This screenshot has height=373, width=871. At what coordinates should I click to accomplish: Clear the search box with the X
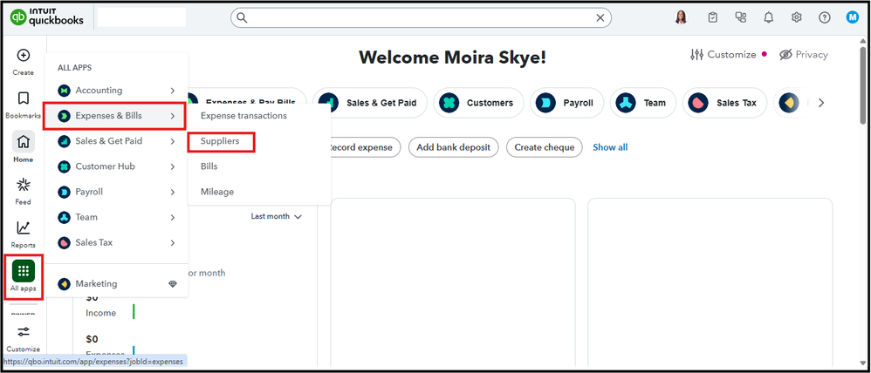tap(600, 17)
